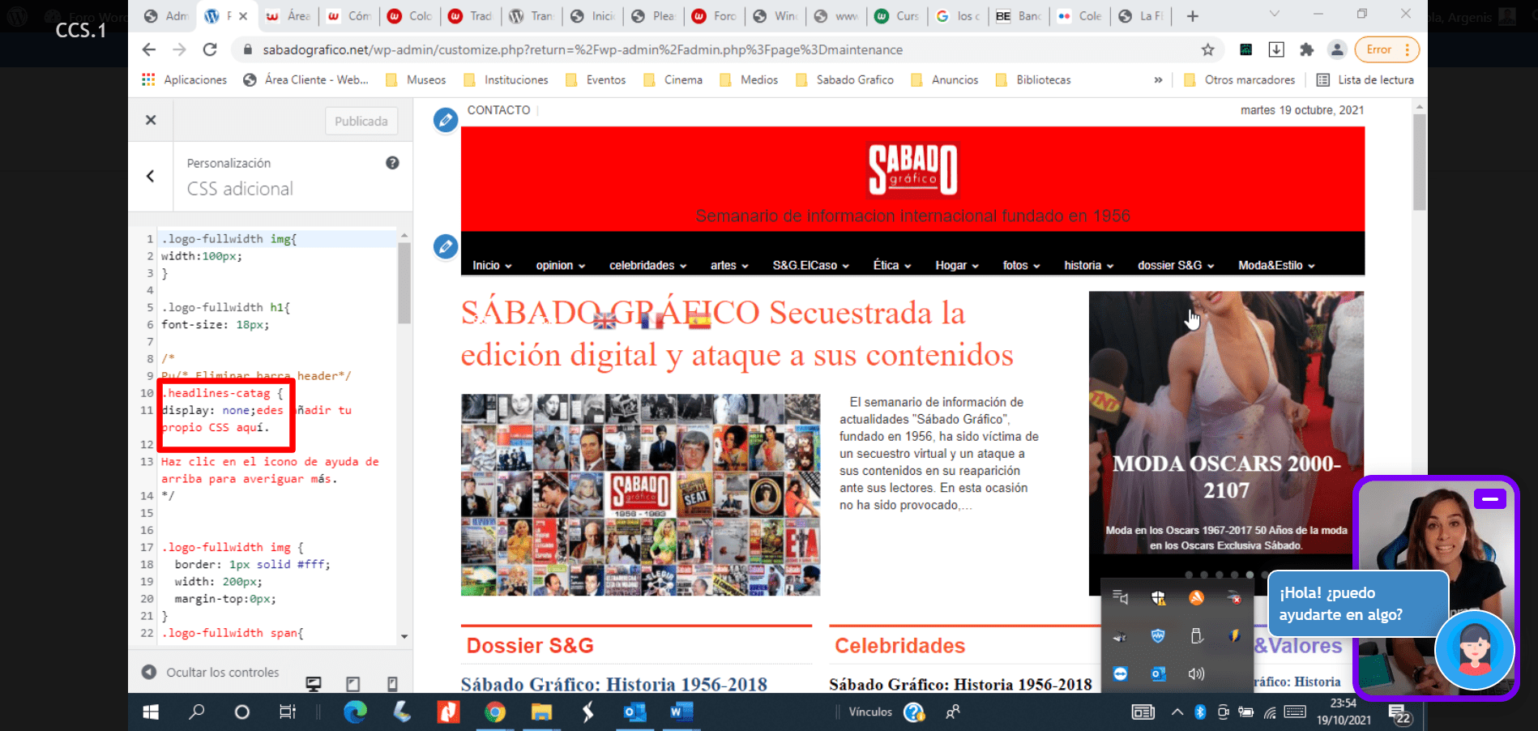Open a new Chrome tab

click(1192, 16)
